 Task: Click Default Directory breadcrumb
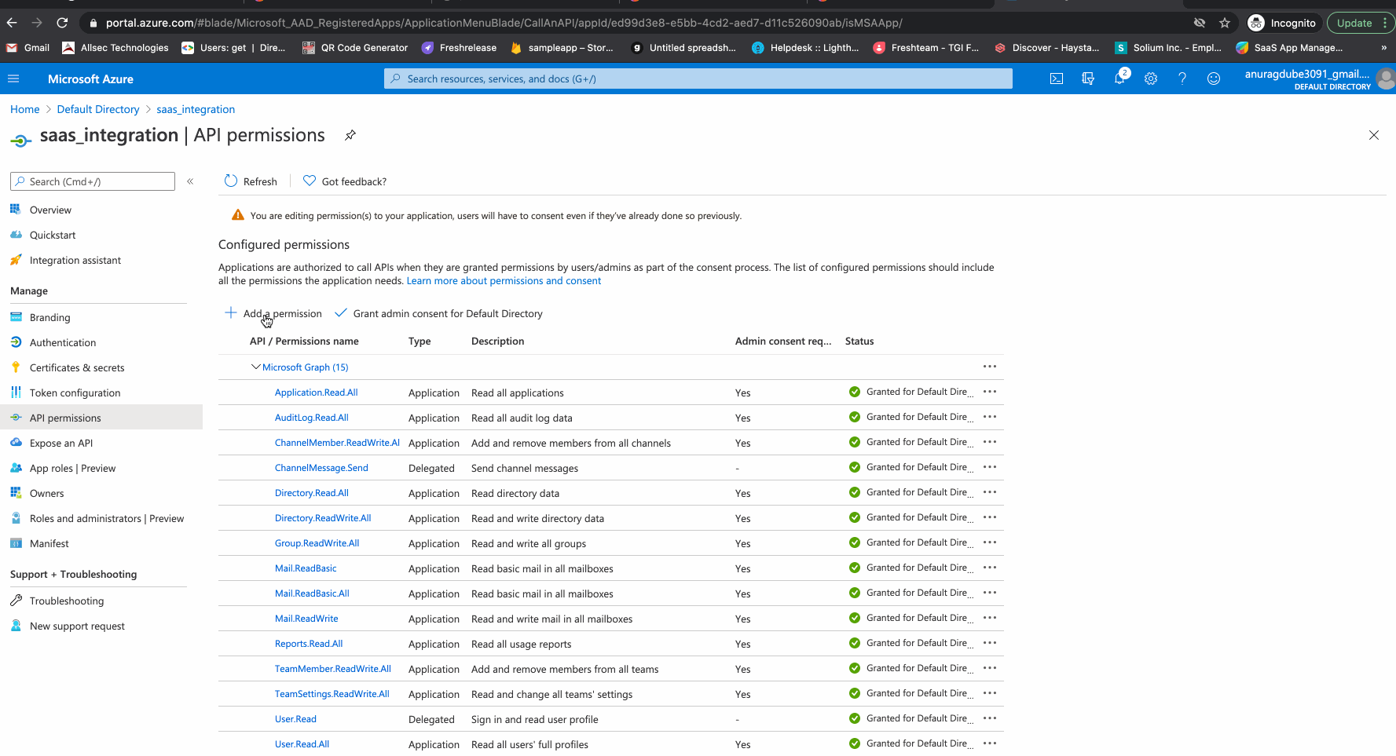pos(98,109)
